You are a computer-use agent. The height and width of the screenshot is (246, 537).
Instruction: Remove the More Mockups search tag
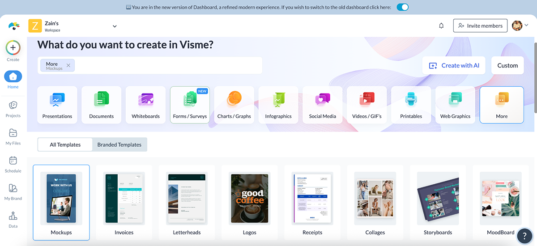click(x=68, y=65)
